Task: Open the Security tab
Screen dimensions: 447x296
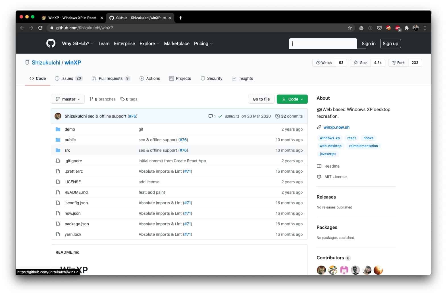Action: pyautogui.click(x=211, y=78)
